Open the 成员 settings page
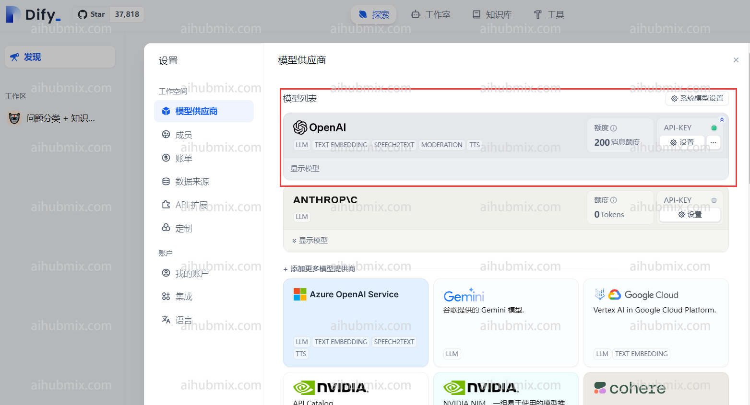 click(204, 135)
